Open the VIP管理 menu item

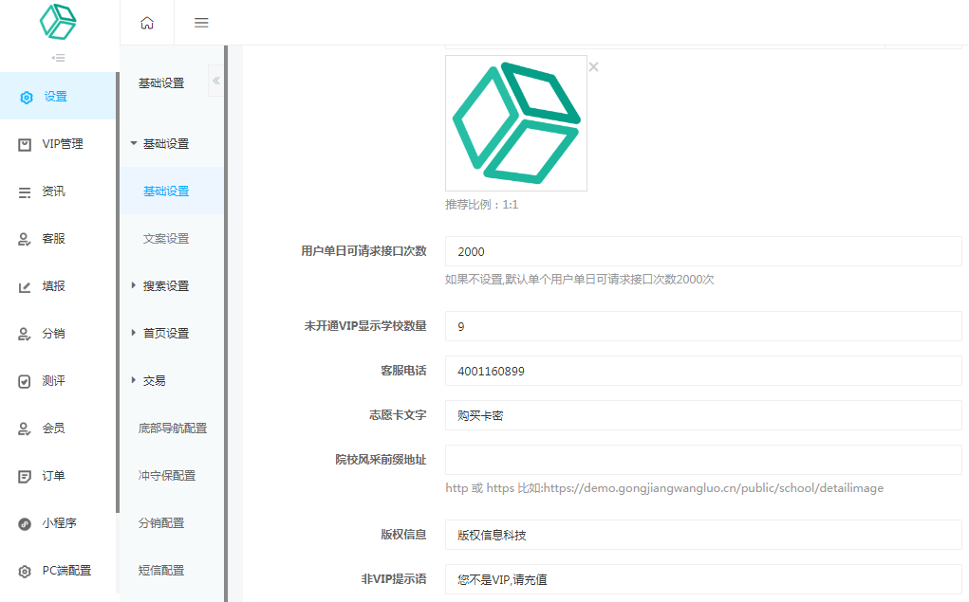tap(58, 144)
